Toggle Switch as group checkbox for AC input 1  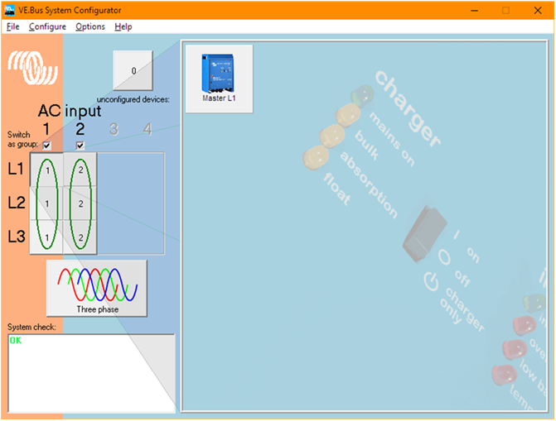47,146
